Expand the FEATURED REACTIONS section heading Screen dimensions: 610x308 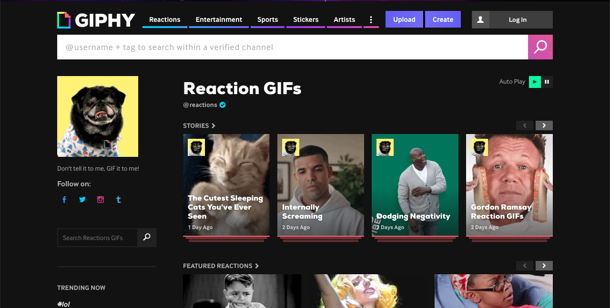click(x=221, y=266)
